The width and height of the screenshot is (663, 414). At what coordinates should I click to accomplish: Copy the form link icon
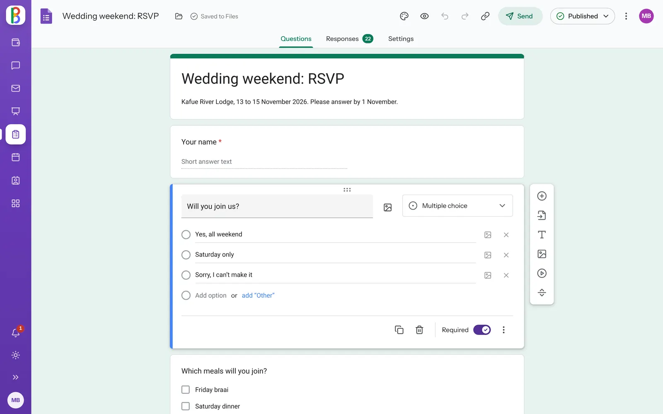(x=485, y=16)
